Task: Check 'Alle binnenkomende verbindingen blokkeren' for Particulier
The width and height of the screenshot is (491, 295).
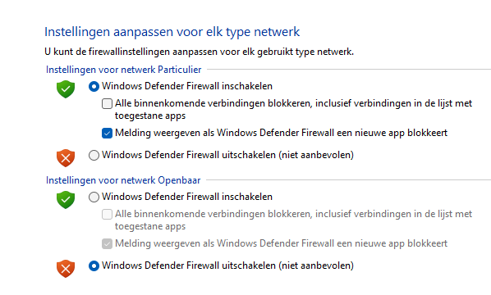Action: pos(107,103)
